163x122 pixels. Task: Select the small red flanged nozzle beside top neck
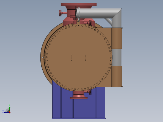[x=63, y=13]
